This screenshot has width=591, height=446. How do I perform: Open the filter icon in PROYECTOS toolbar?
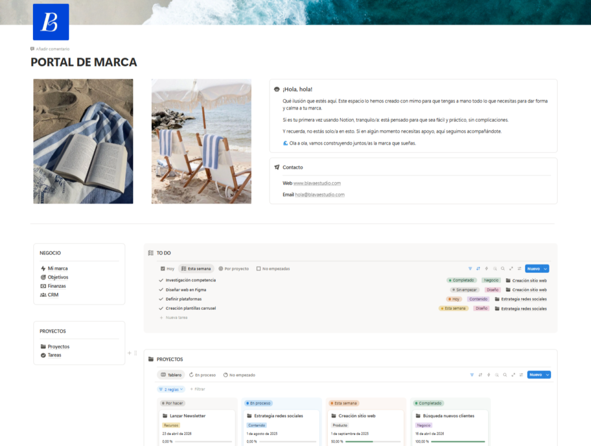(472, 375)
